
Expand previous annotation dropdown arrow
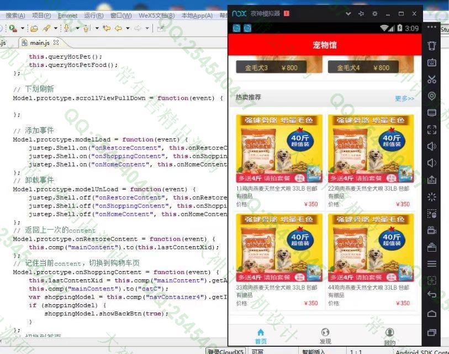click(x=97, y=28)
